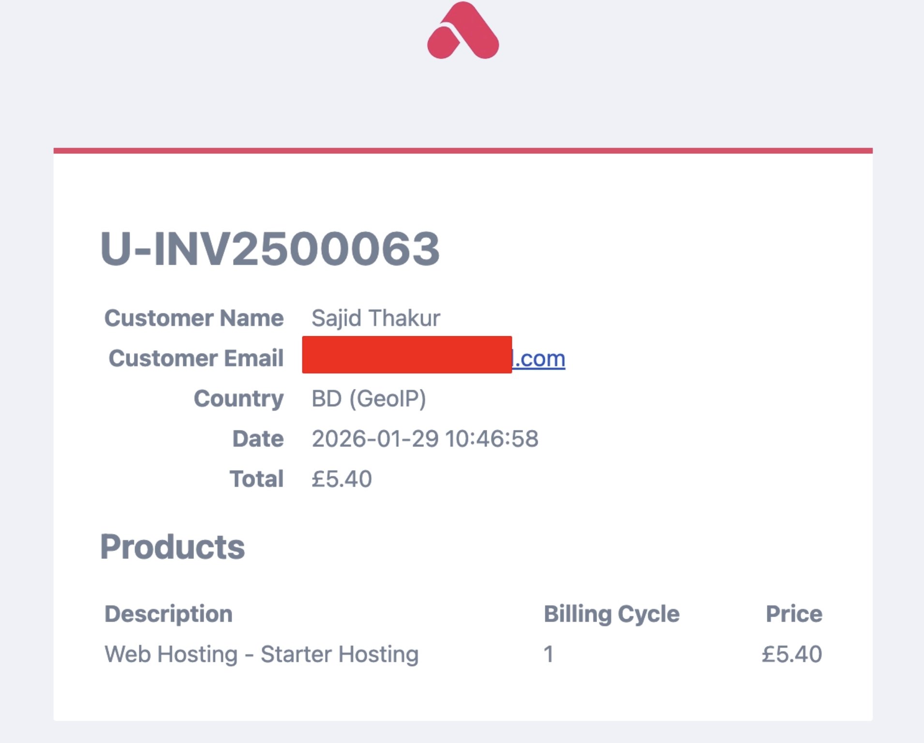
Task: Click the Date label
Action: (258, 439)
